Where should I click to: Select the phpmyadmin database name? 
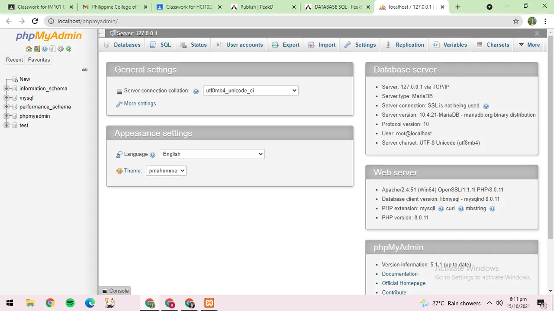(x=35, y=116)
